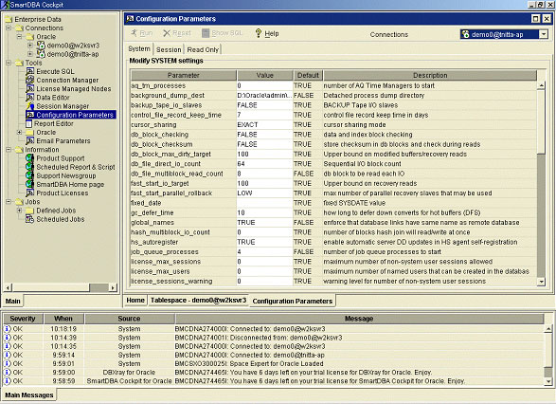Collapse the Connections tree node
The width and height of the screenshot is (556, 404).
(x=9, y=28)
